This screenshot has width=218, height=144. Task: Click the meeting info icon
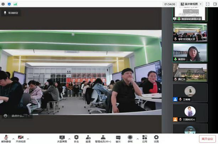click(3, 4)
